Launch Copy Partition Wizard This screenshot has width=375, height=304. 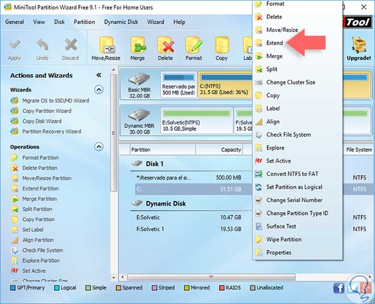[x=41, y=111]
